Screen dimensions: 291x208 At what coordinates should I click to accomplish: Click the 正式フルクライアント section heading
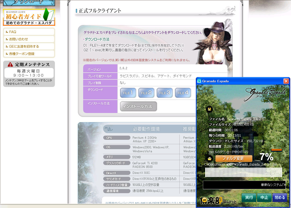(100, 10)
